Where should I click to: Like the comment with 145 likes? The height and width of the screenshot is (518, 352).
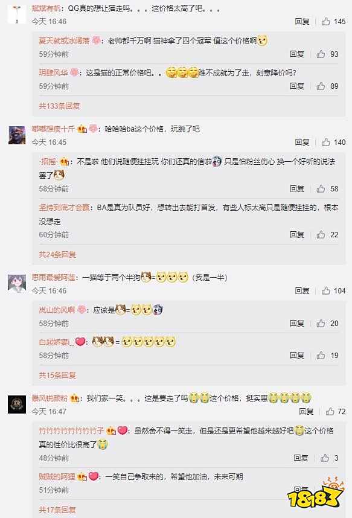click(x=326, y=22)
